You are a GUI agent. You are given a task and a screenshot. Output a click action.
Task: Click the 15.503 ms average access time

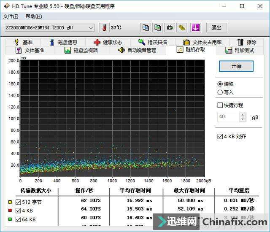pos(140,209)
